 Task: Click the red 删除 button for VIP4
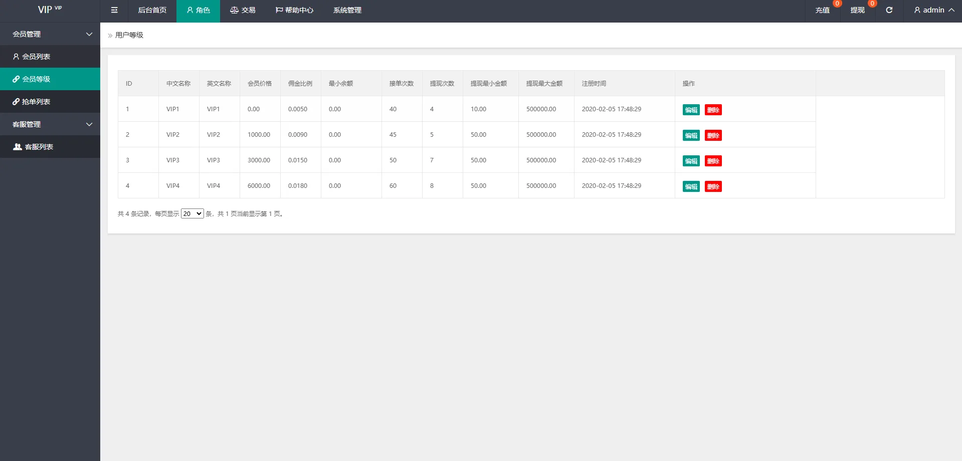(713, 187)
